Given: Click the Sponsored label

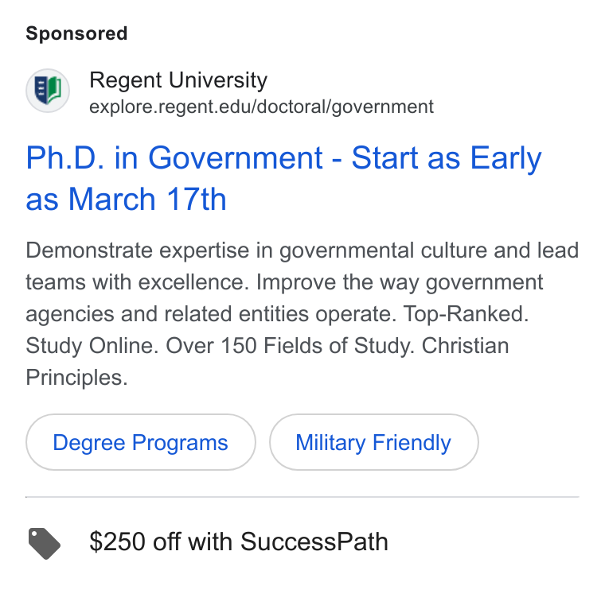Looking at the screenshot, I should 76,33.
